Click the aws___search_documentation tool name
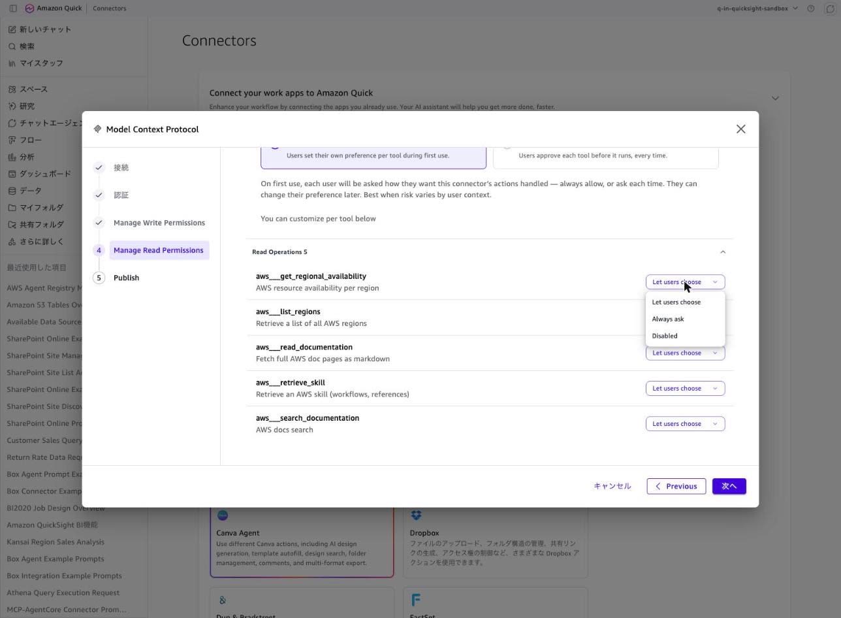 point(308,418)
